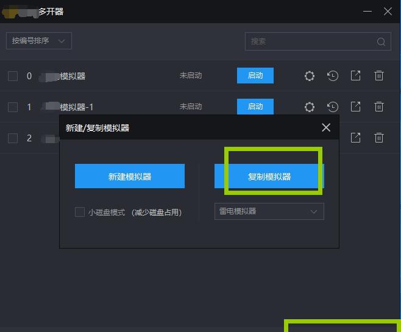Create desktop shortcut icon for row 2
401x332 pixels.
(x=356, y=138)
